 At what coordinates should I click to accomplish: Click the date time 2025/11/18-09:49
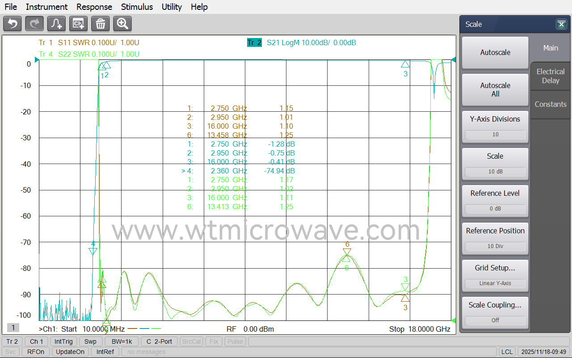(x=544, y=352)
